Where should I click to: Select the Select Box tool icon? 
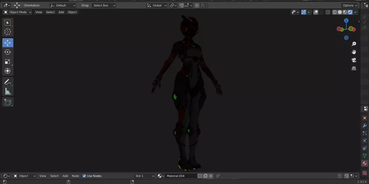pos(8,23)
